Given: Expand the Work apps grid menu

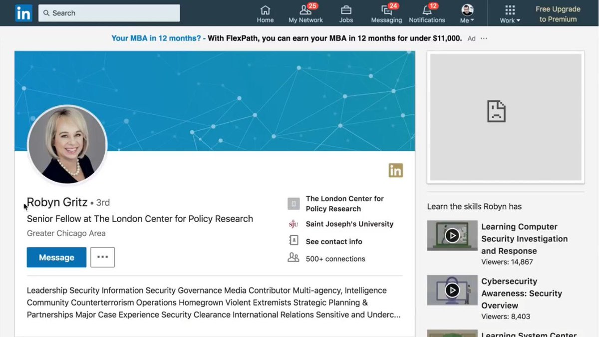Looking at the screenshot, I should pos(510,13).
